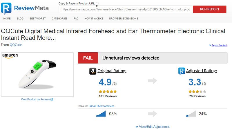This screenshot has width=232, height=129.
Task: Click the Amazon logo on the product image
Action: click(10, 56)
